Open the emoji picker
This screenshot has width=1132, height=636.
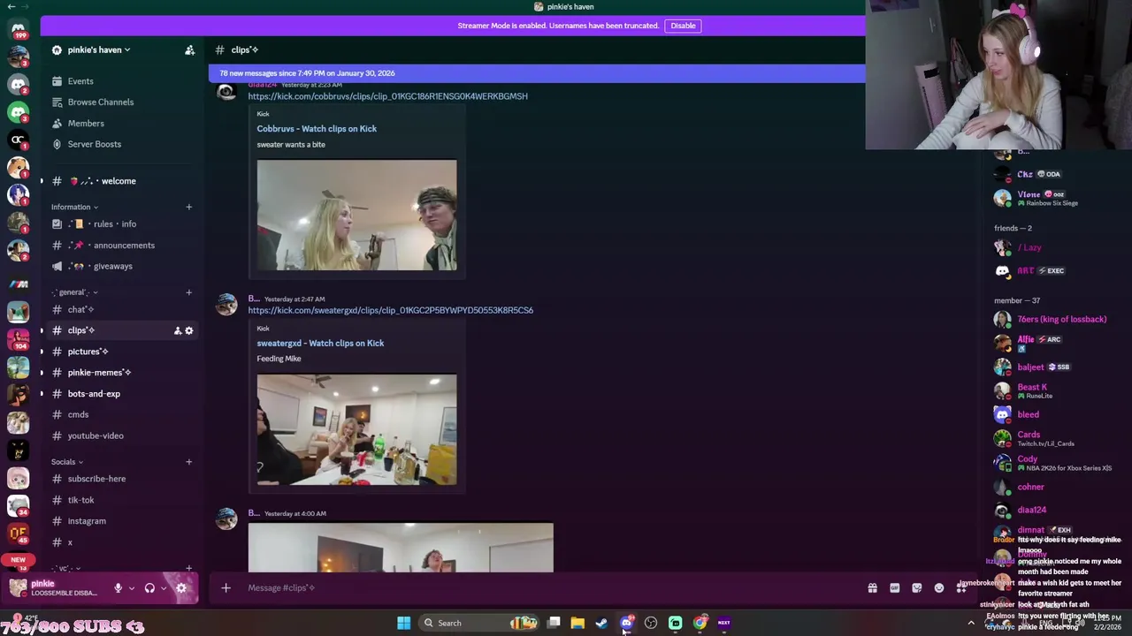939,588
